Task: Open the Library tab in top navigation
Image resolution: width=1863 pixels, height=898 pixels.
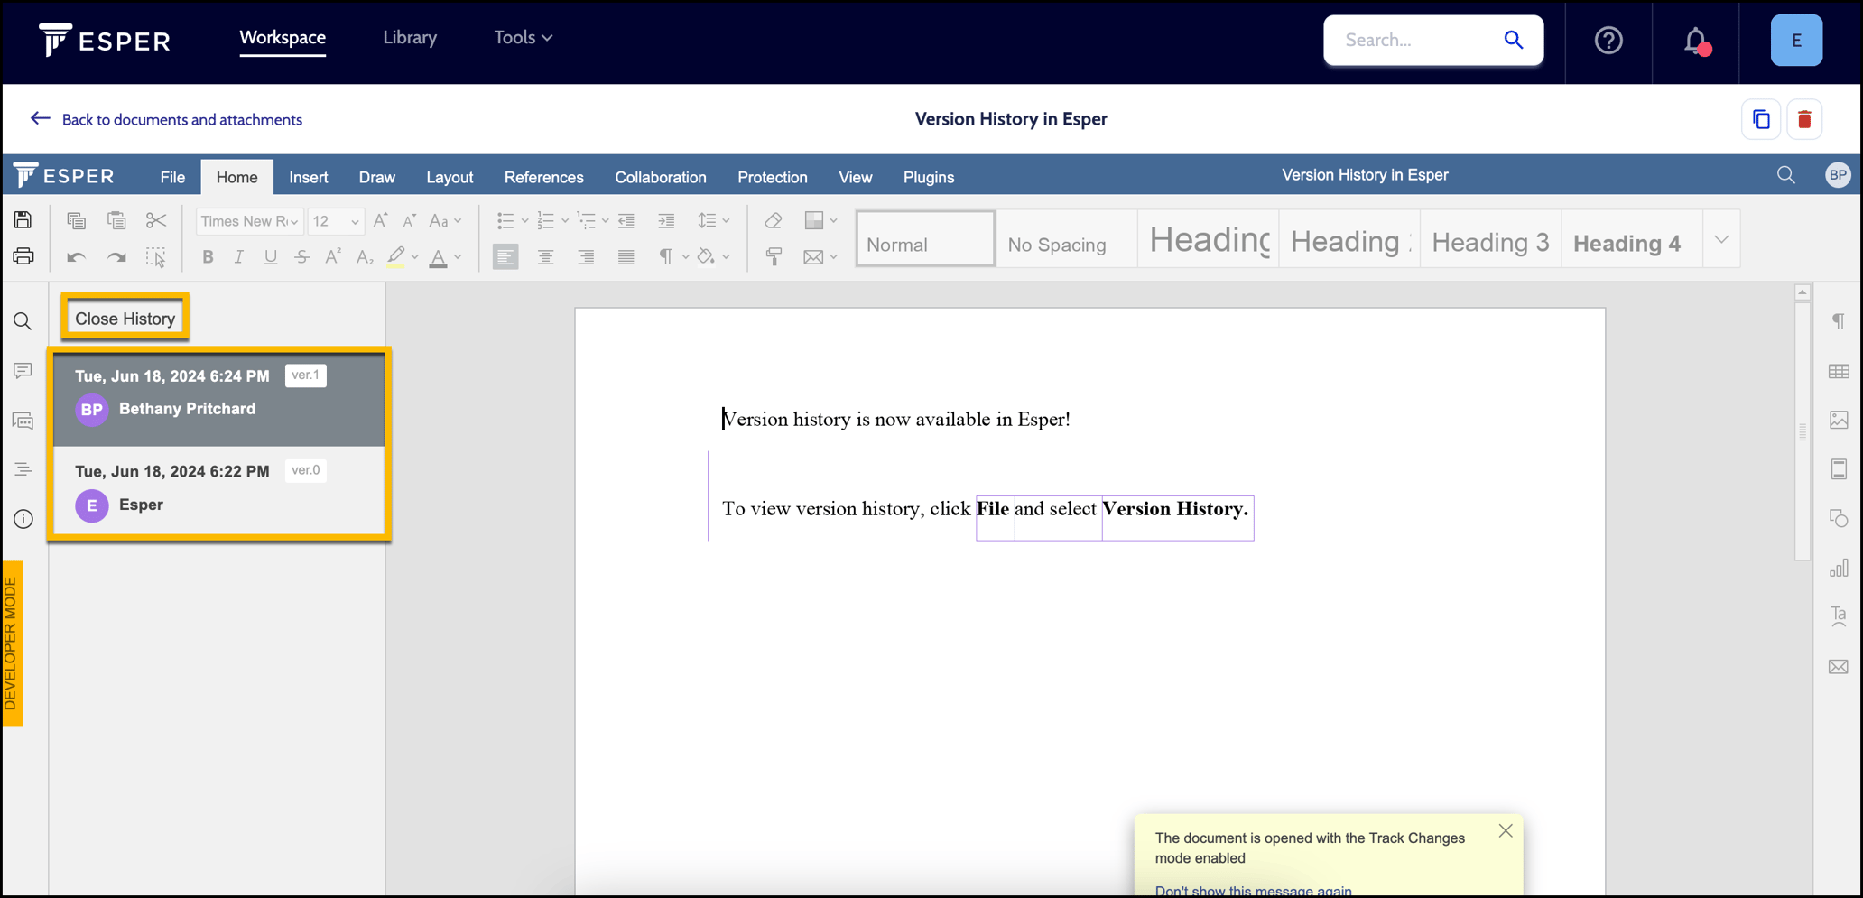Action: click(x=410, y=38)
